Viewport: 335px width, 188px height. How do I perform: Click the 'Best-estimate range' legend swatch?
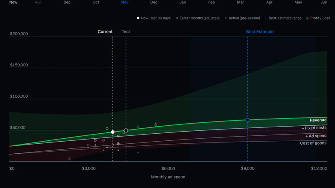266,18
